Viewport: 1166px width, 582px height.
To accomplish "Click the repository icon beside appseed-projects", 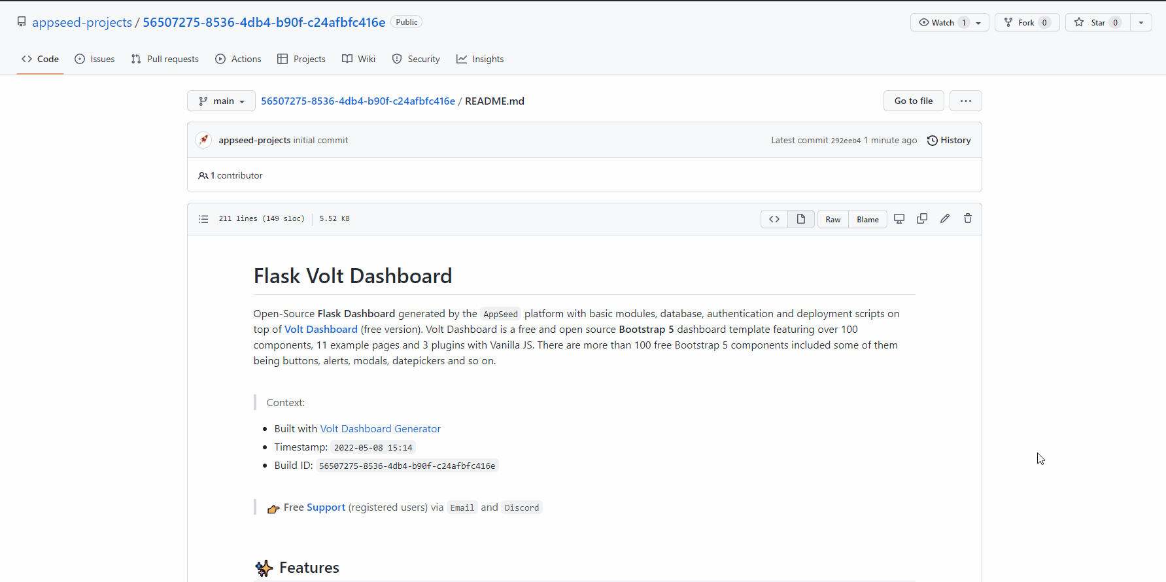I will pos(22,22).
